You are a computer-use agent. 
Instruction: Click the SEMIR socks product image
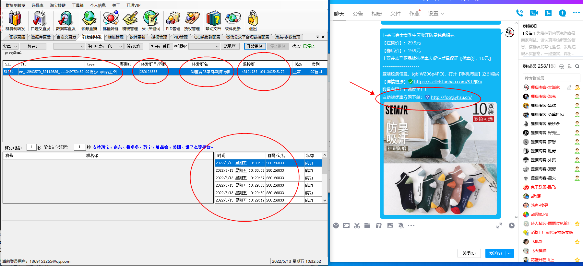(440, 158)
